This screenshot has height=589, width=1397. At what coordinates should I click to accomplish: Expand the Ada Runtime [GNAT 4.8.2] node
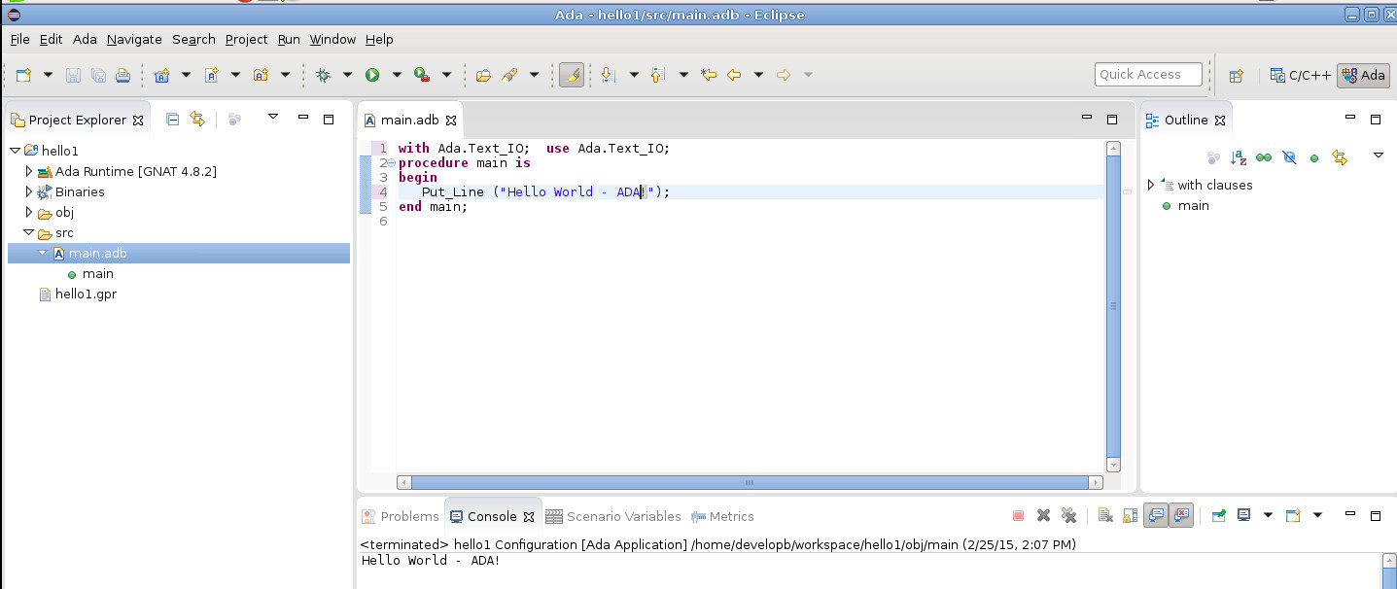28,171
